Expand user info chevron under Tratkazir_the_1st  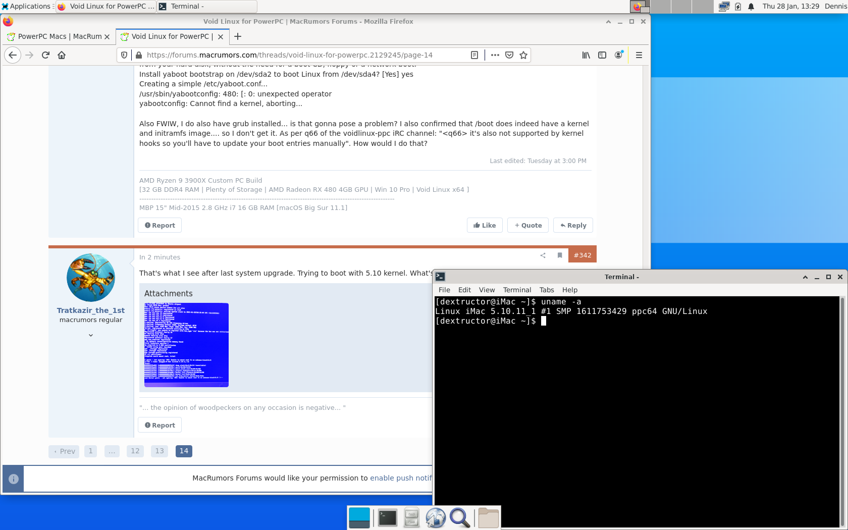pyautogui.click(x=91, y=335)
